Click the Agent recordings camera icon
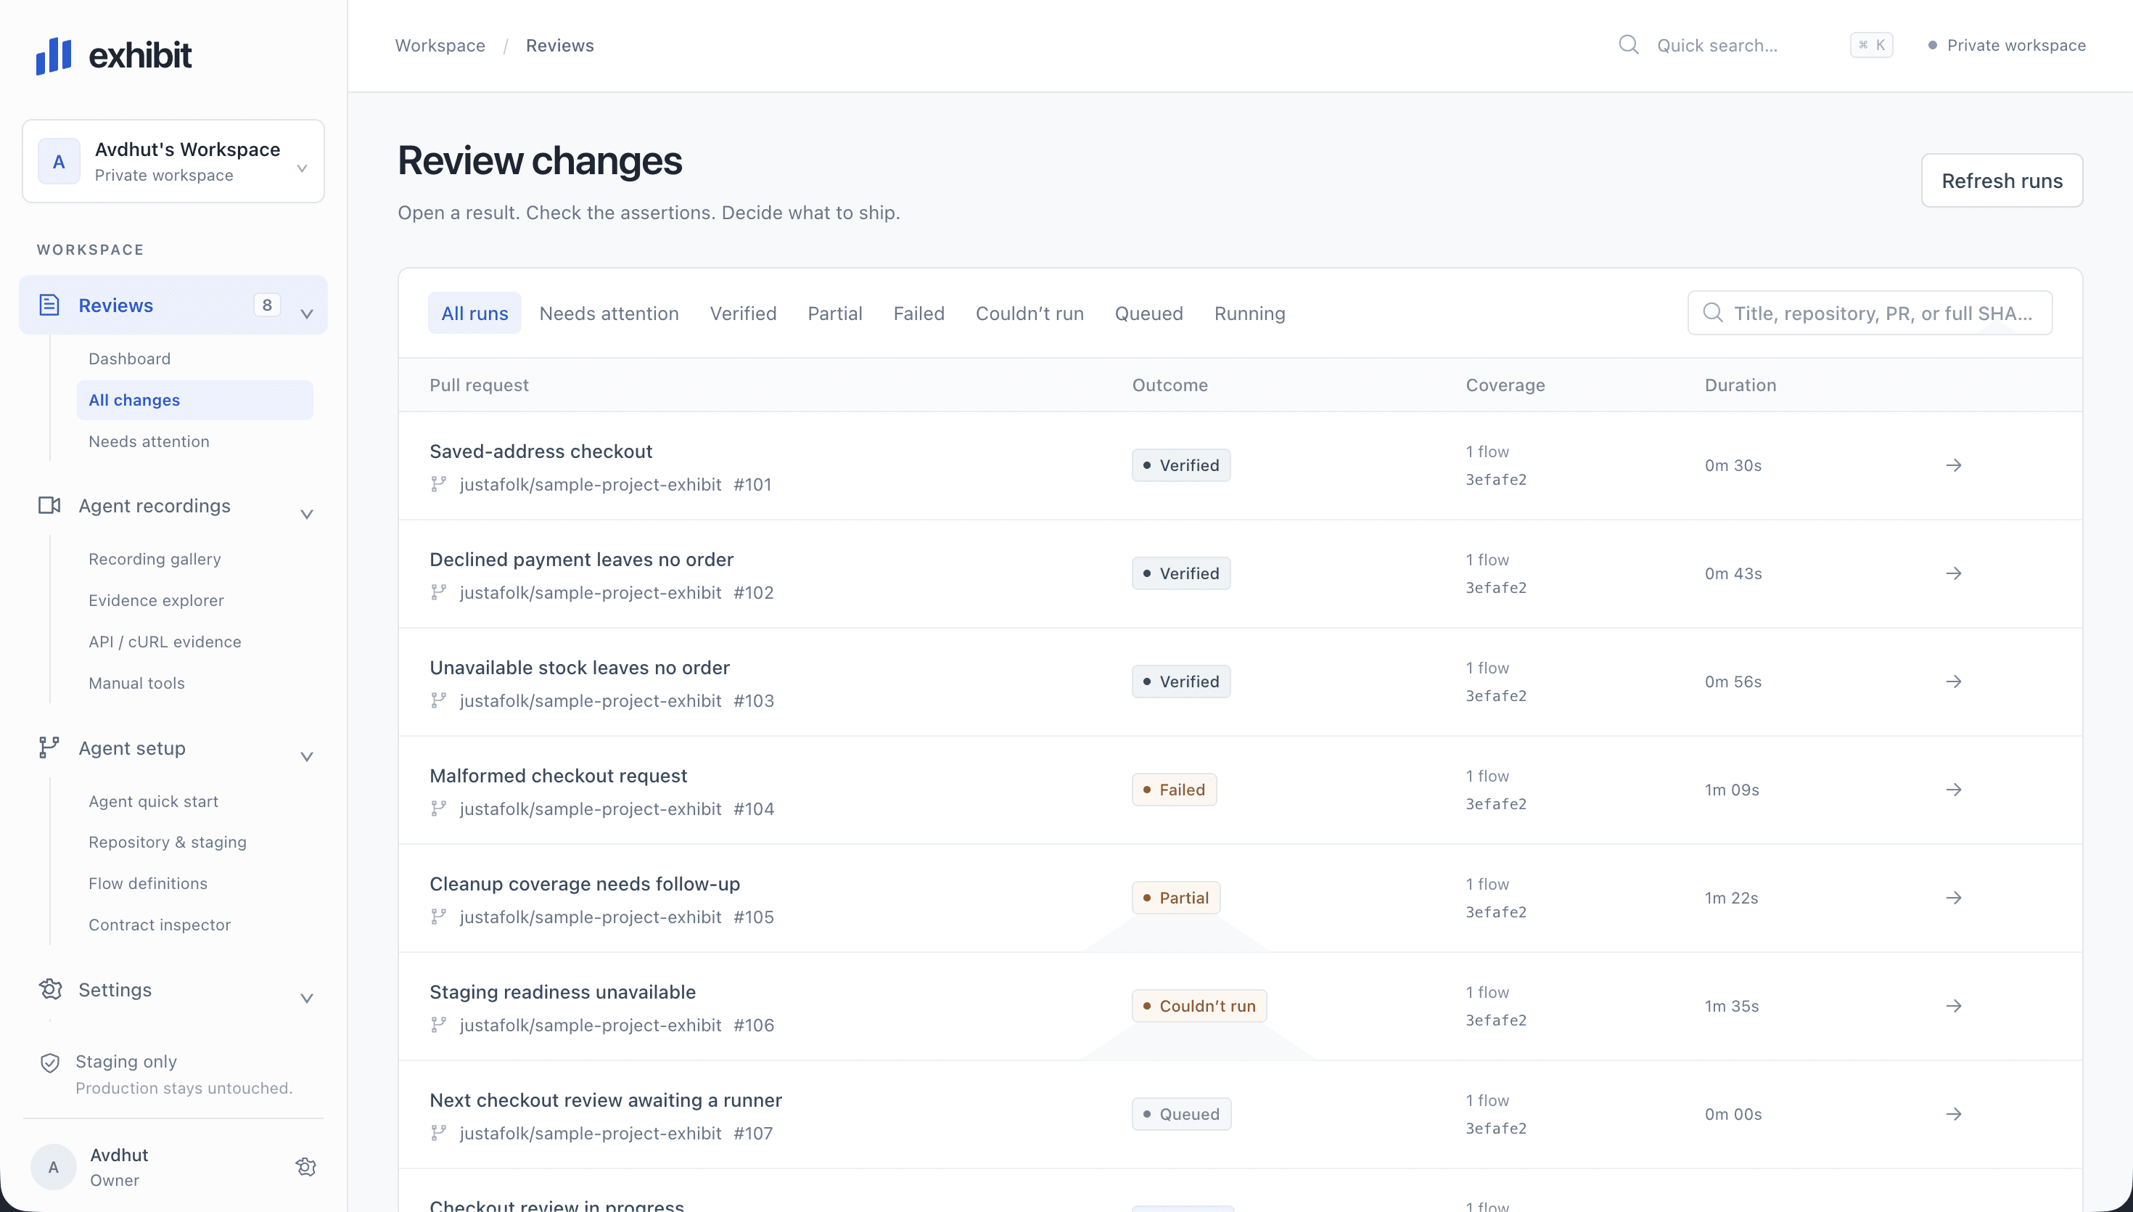The image size is (2133, 1212). [49, 505]
